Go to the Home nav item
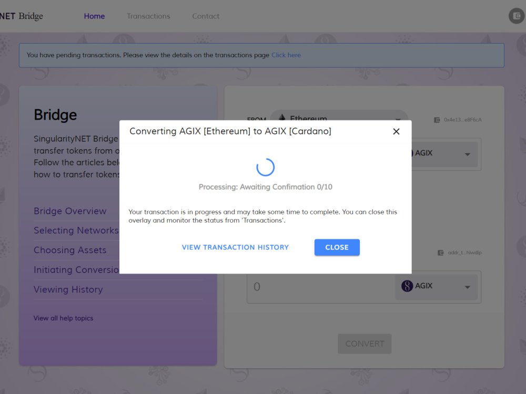Image resolution: width=526 pixels, height=394 pixels. (94, 16)
